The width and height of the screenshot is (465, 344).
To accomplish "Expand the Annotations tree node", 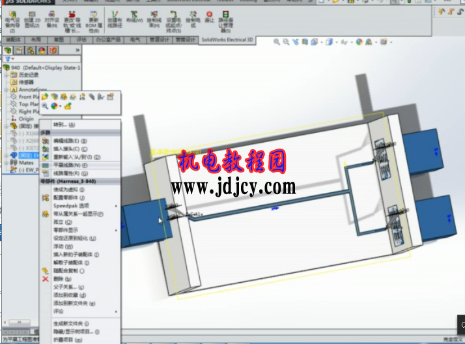I will 7,89.
